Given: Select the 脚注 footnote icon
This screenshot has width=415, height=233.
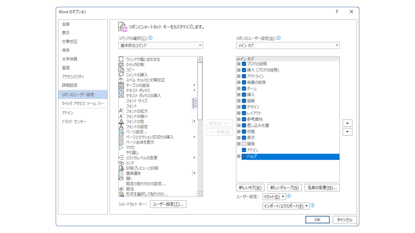Looking at the screenshot, I should (121, 189).
